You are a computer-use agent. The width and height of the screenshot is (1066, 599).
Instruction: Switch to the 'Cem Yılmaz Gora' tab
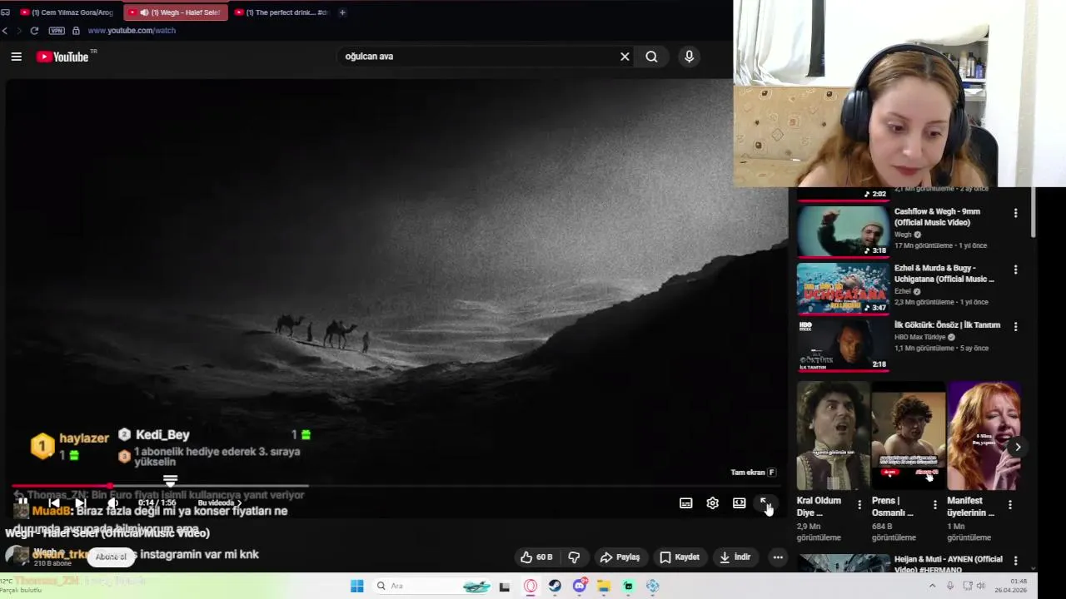[x=67, y=12]
